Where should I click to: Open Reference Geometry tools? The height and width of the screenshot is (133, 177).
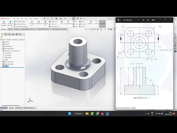click(91, 23)
